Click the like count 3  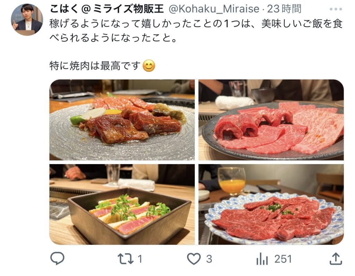(x=209, y=259)
